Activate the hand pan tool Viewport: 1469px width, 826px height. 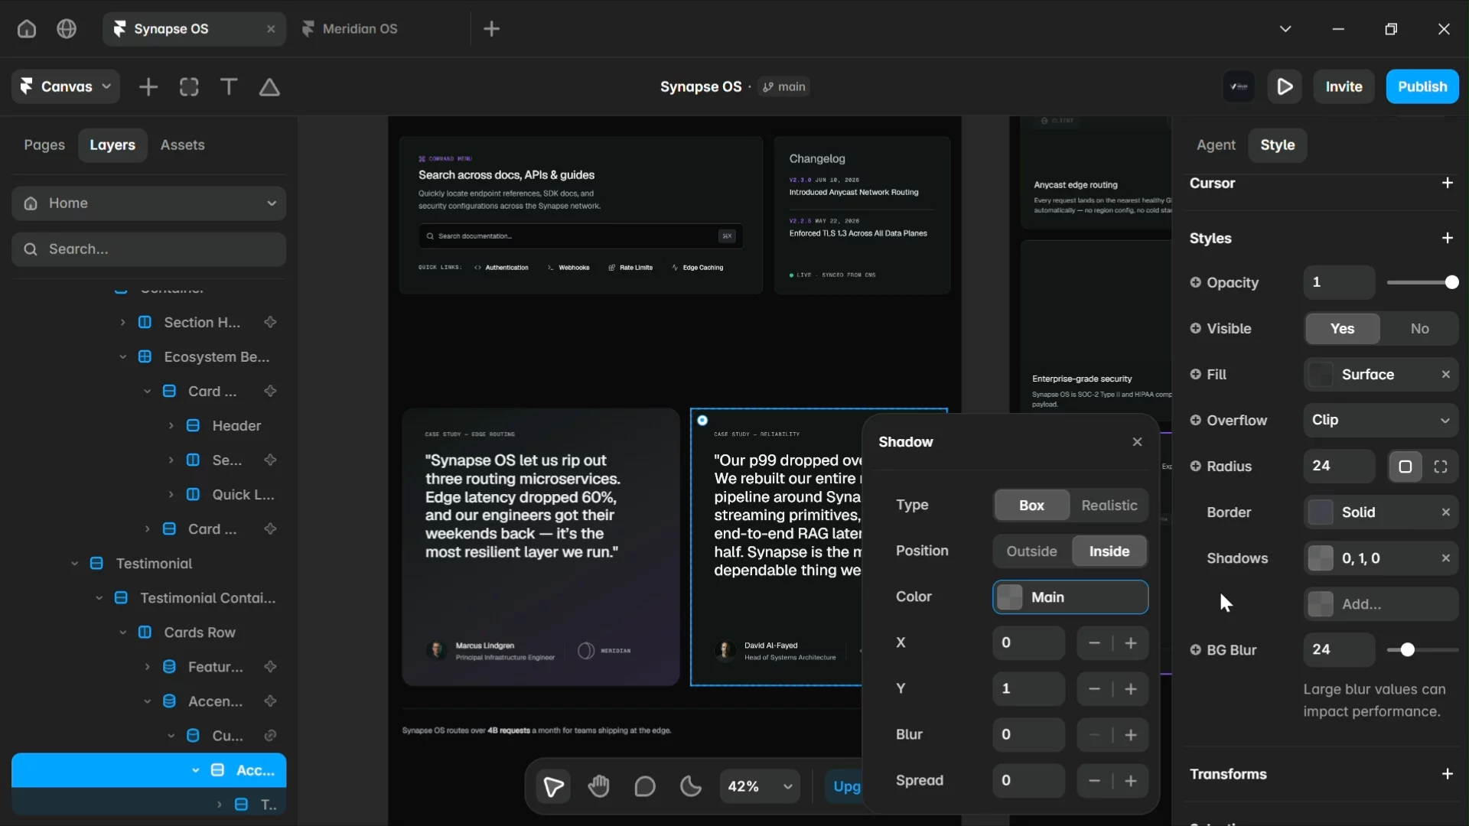tap(599, 786)
